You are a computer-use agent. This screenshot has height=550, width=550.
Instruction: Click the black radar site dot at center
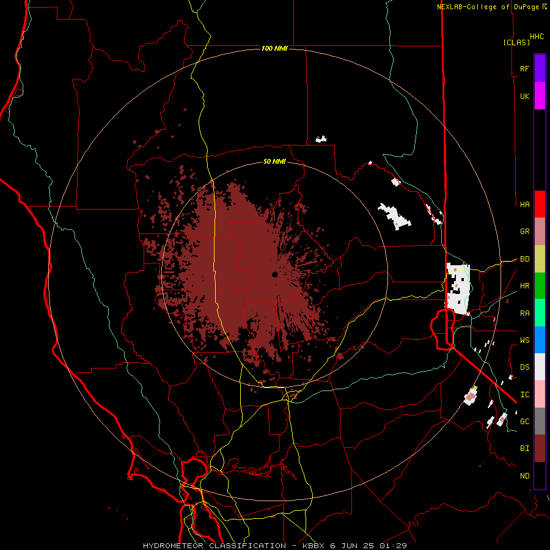point(274,274)
